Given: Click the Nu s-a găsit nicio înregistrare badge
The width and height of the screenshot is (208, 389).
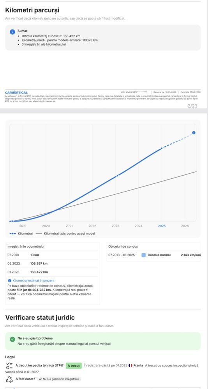Looking at the screenshot, I should (x=59, y=379).
